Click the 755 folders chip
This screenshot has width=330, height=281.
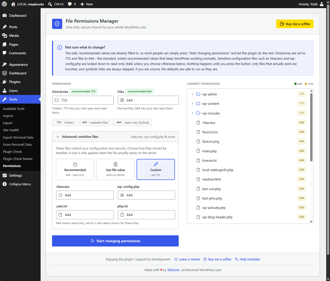(x=64, y=123)
